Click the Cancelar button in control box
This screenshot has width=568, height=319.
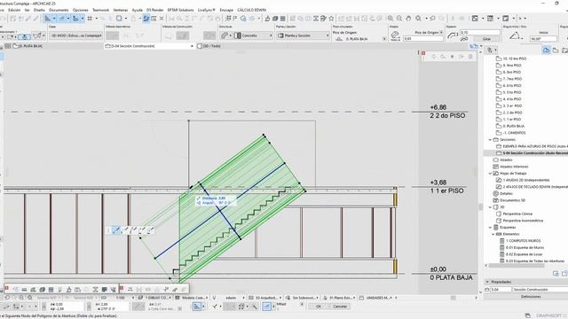340,307
